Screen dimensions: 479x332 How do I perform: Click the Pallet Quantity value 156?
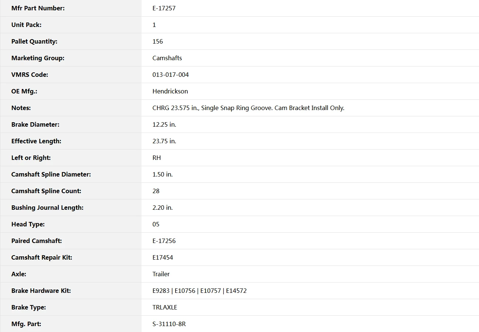pyautogui.click(x=157, y=41)
